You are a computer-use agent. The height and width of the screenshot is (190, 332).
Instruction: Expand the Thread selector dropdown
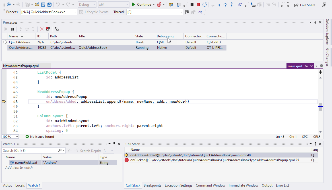181,12
